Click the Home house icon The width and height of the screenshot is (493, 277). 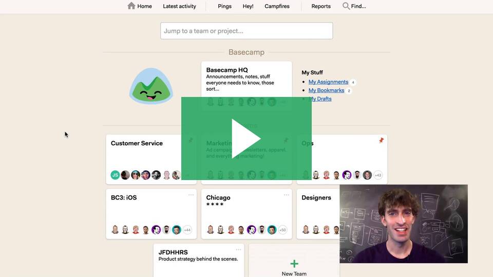click(131, 6)
